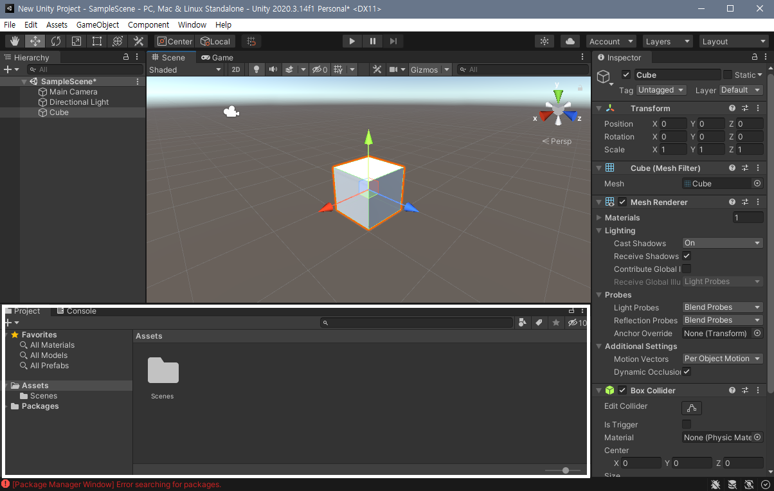The height and width of the screenshot is (491, 774).
Task: Click the scene orientation gizmo Y axis
Action: point(558,94)
